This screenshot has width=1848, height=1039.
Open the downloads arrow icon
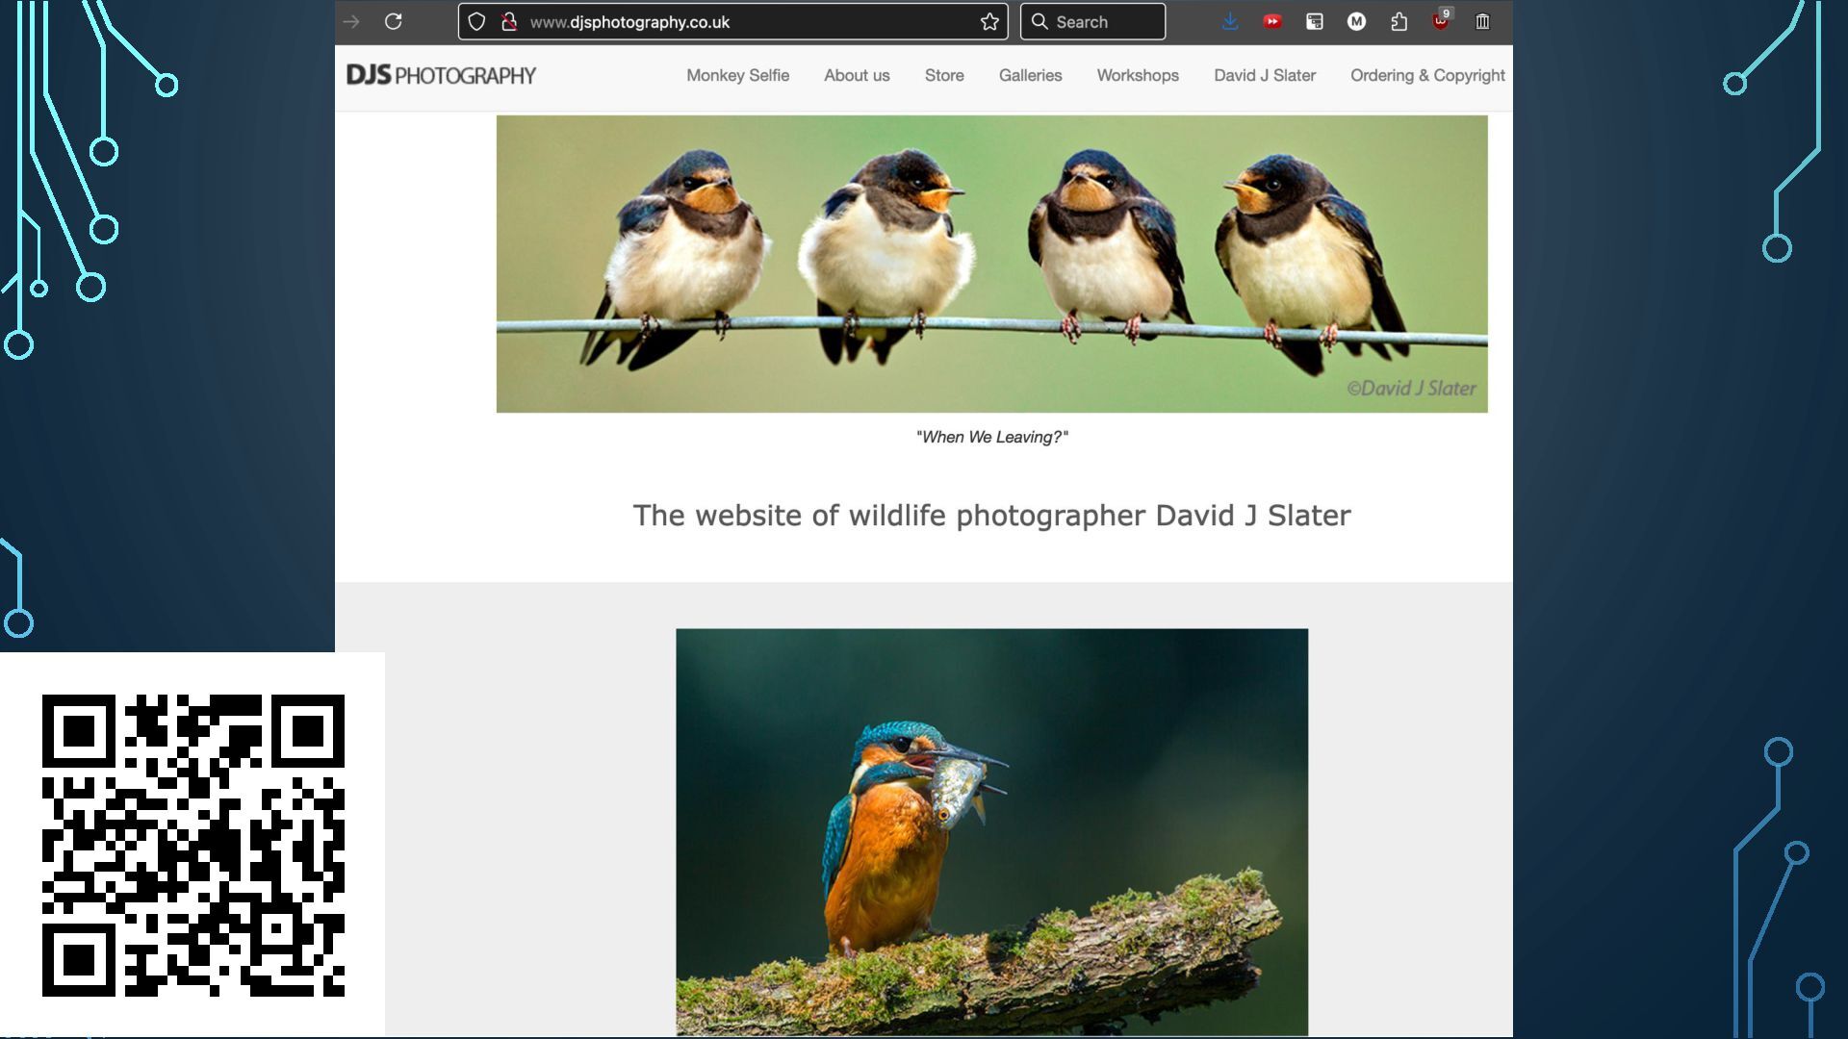1230,21
